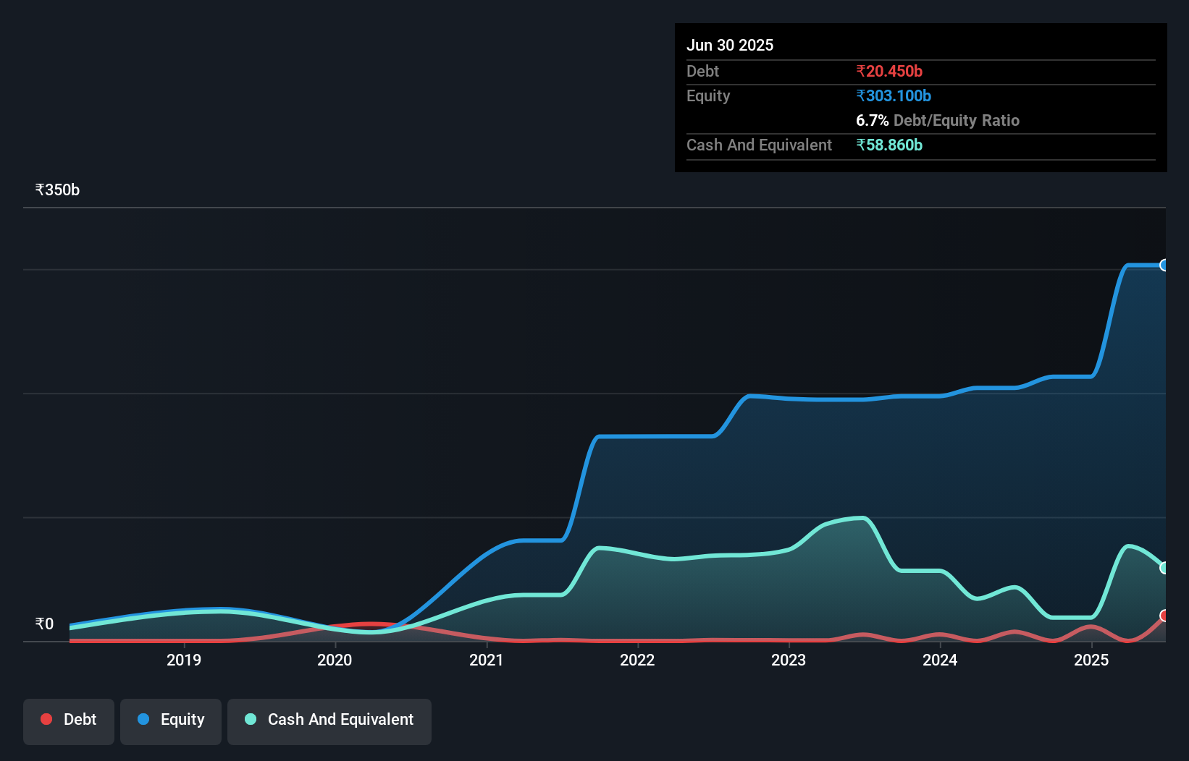The image size is (1189, 761).
Task: Click the 2021 x-axis label
Action: click(486, 660)
